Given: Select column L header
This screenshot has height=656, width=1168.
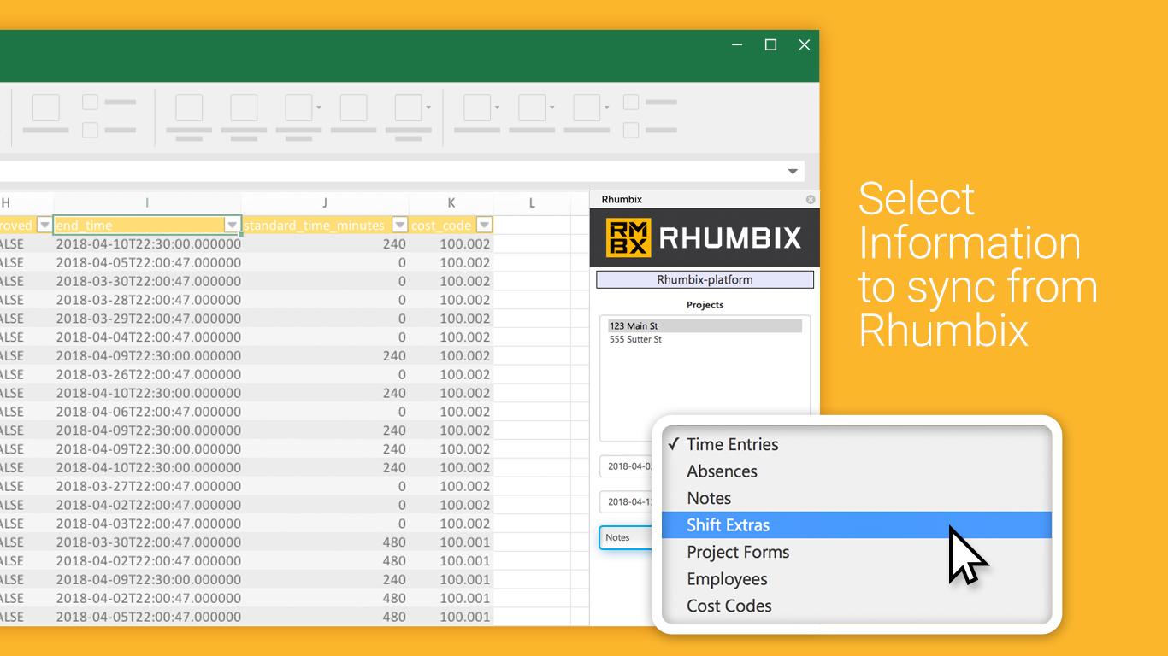Looking at the screenshot, I should coord(532,202).
